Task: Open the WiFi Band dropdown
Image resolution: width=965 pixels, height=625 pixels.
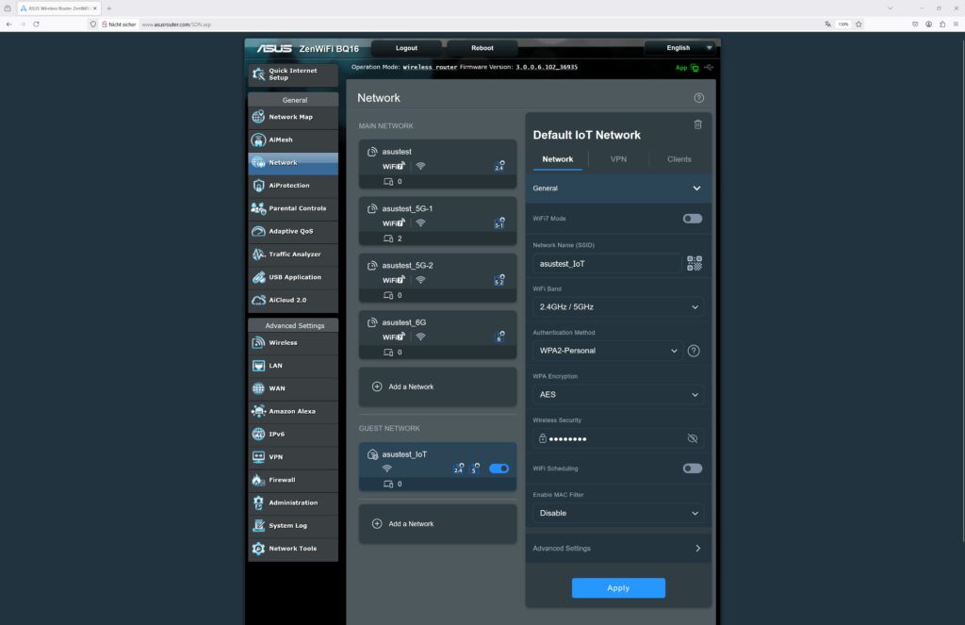Action: tap(618, 306)
